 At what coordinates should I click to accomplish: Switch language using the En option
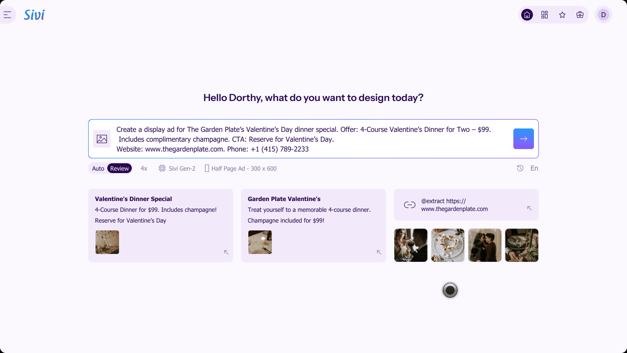(534, 168)
